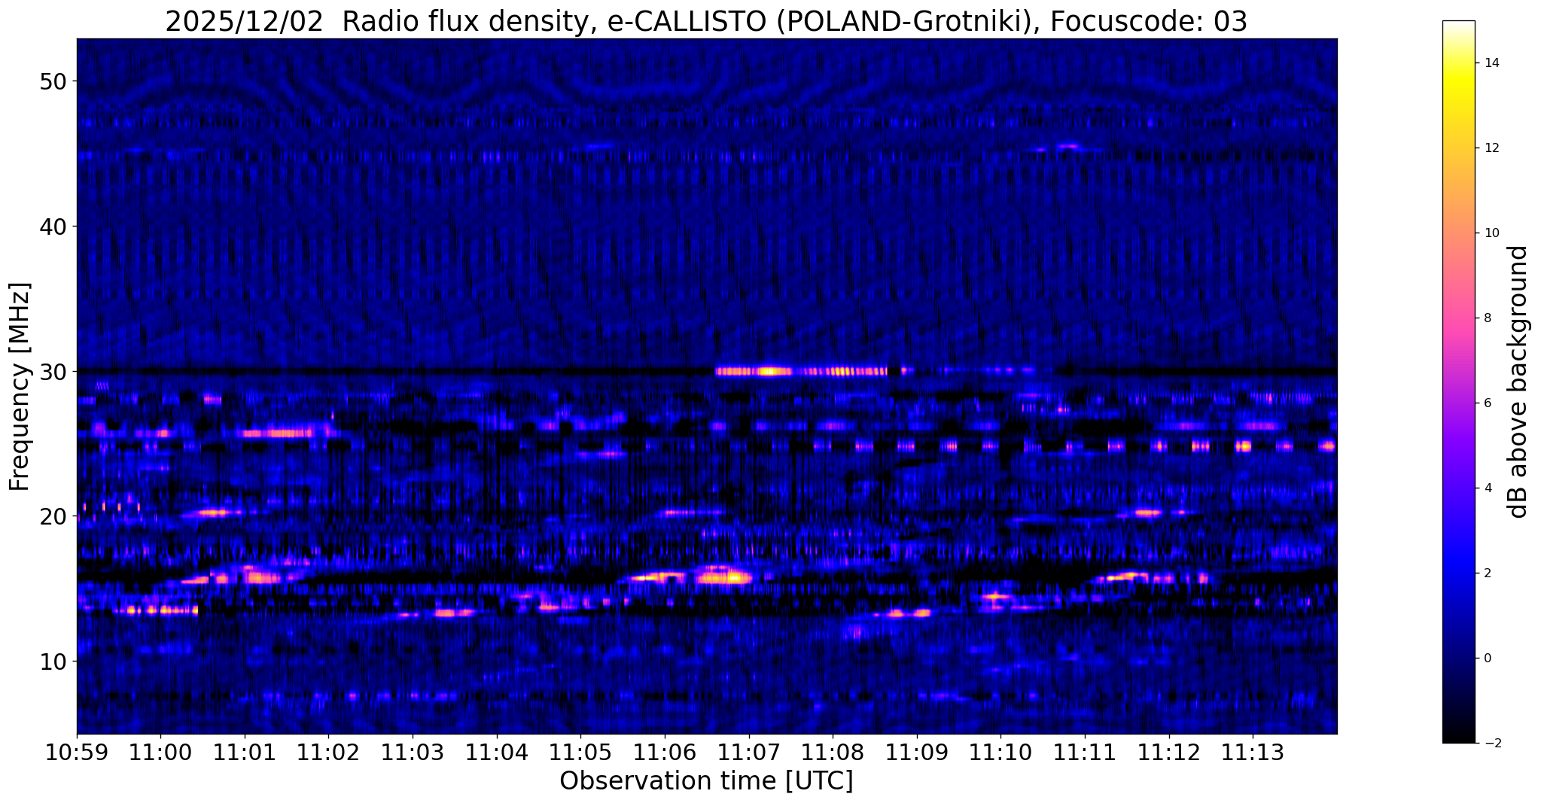Click the colorbar tick label 8
The height and width of the screenshot is (803, 1541).
tap(1487, 318)
